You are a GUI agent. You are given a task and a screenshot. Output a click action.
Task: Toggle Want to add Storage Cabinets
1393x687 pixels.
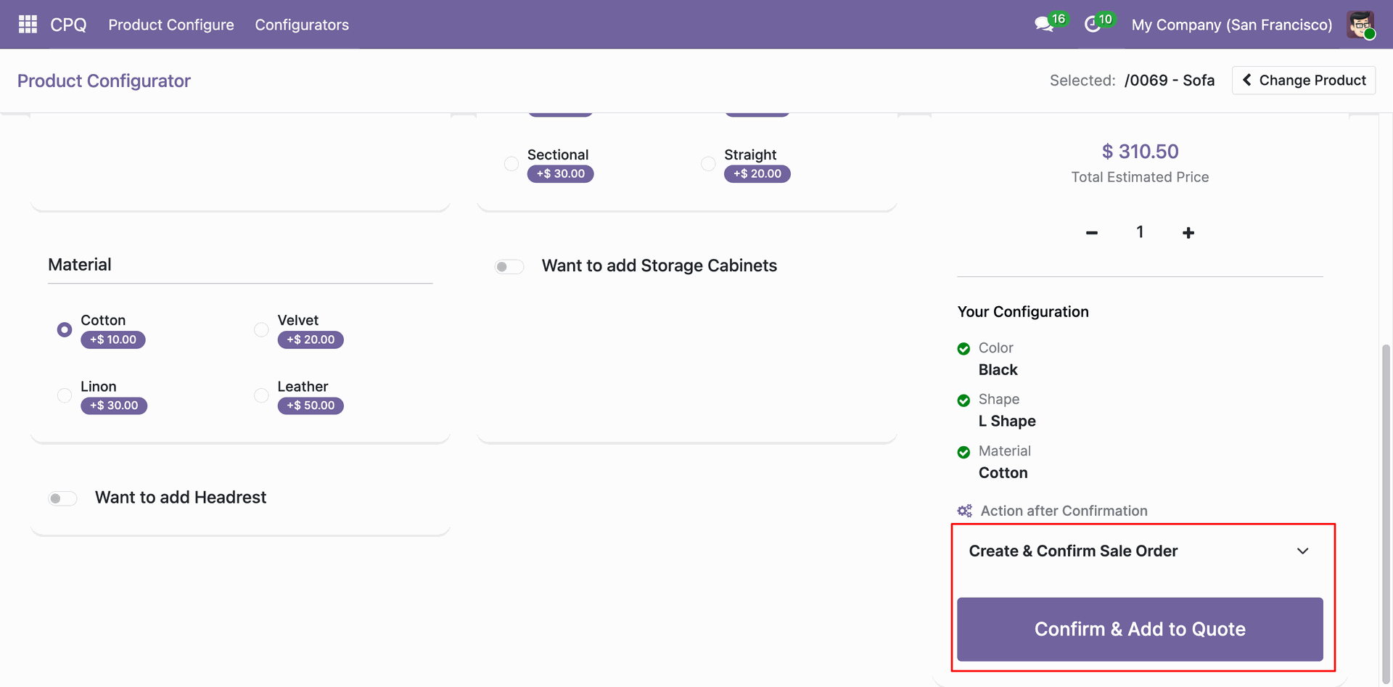(509, 267)
